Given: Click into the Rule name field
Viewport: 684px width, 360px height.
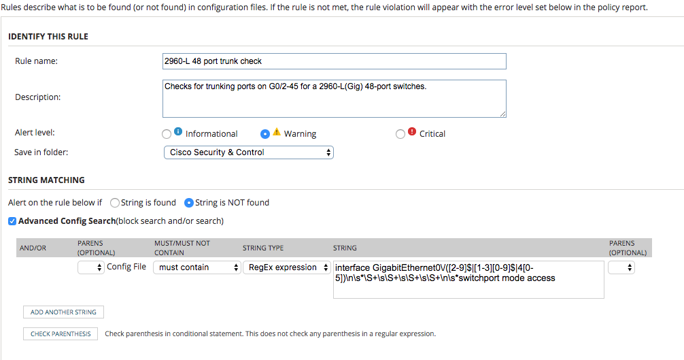Looking at the screenshot, I should 334,61.
